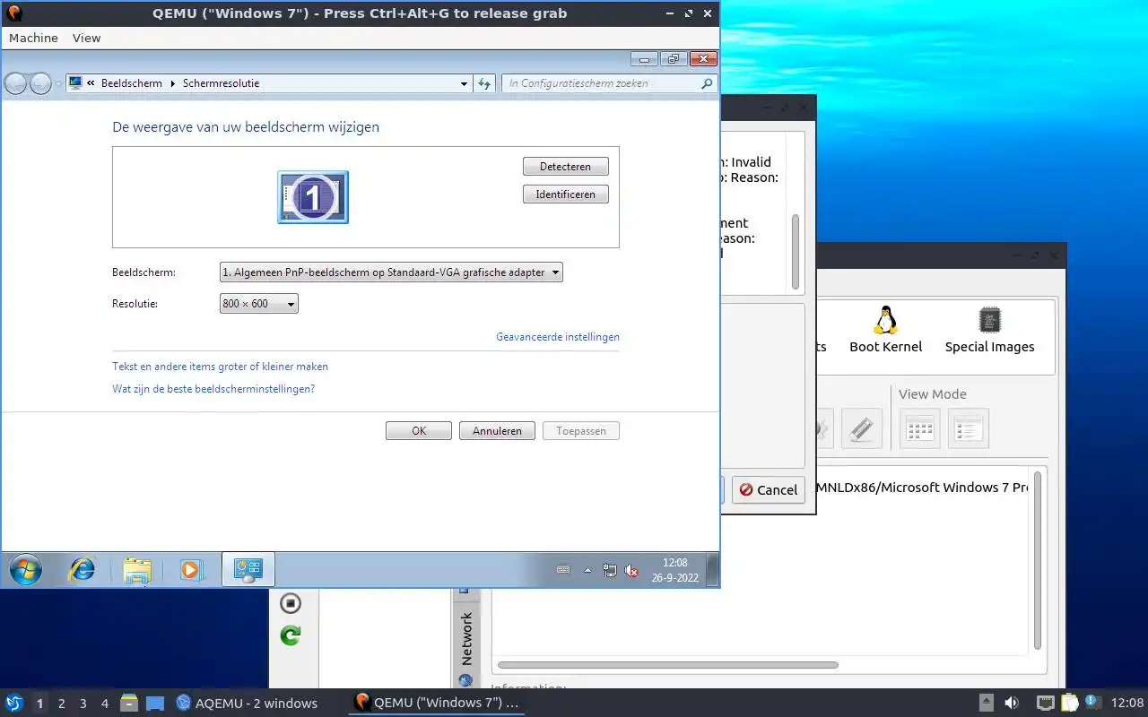Open the Machine menu in QEMU window
The image size is (1148, 717).
33,38
